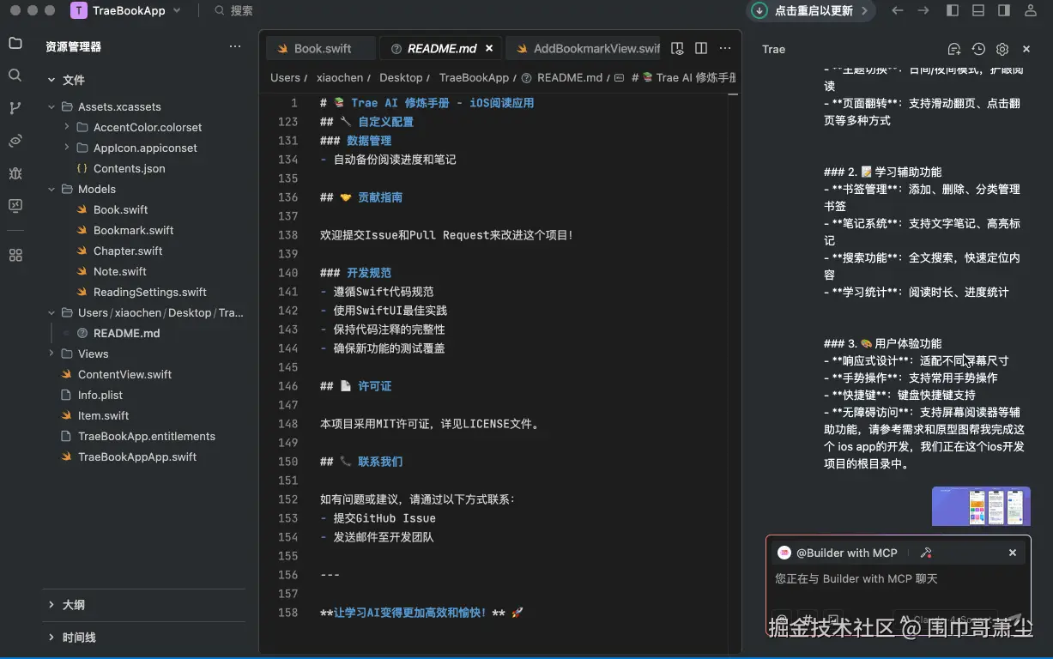This screenshot has width=1053, height=659.
Task: Open the Source Control view
Action: coord(15,108)
